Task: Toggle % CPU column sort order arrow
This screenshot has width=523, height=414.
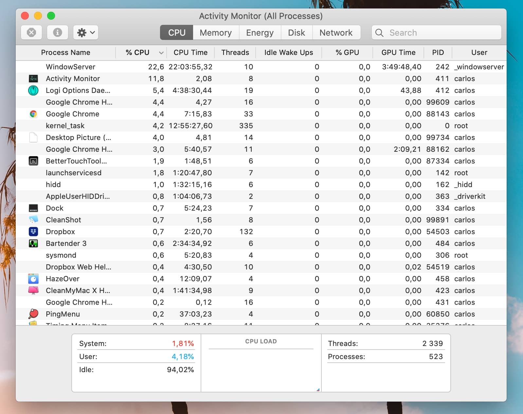Action: [161, 53]
